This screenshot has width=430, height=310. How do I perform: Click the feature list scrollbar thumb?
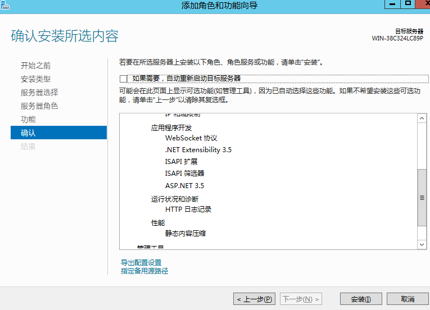point(422,198)
